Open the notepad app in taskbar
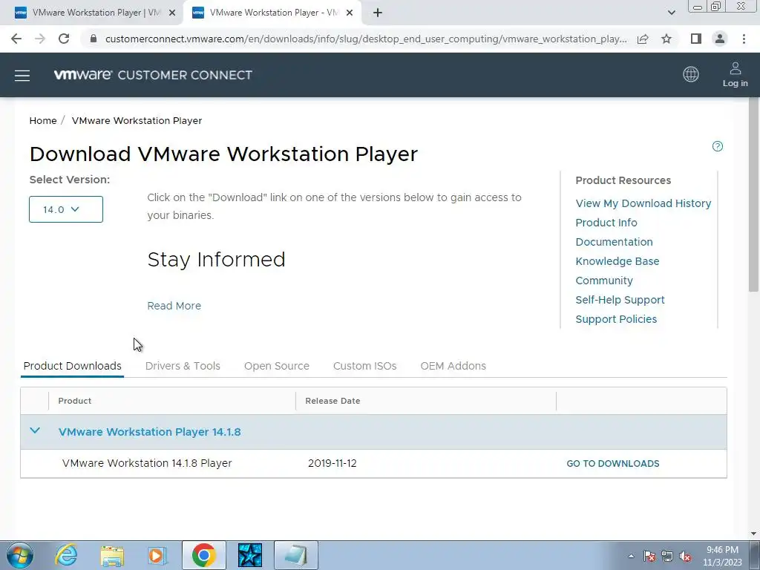Screen dimensions: 760x570 pos(296,555)
